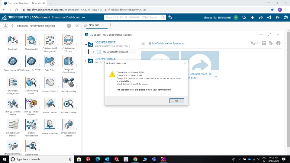Image resolution: width=290 pixels, height=163 pixels.
Task: Launch Station Launcher app
Action: coord(50,125)
